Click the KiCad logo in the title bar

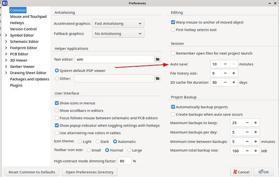coord(4,3)
